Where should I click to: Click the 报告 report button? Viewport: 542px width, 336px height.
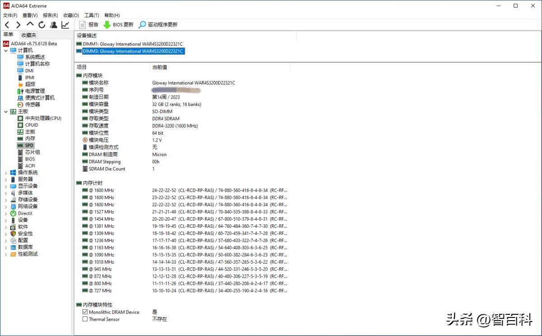tap(89, 25)
